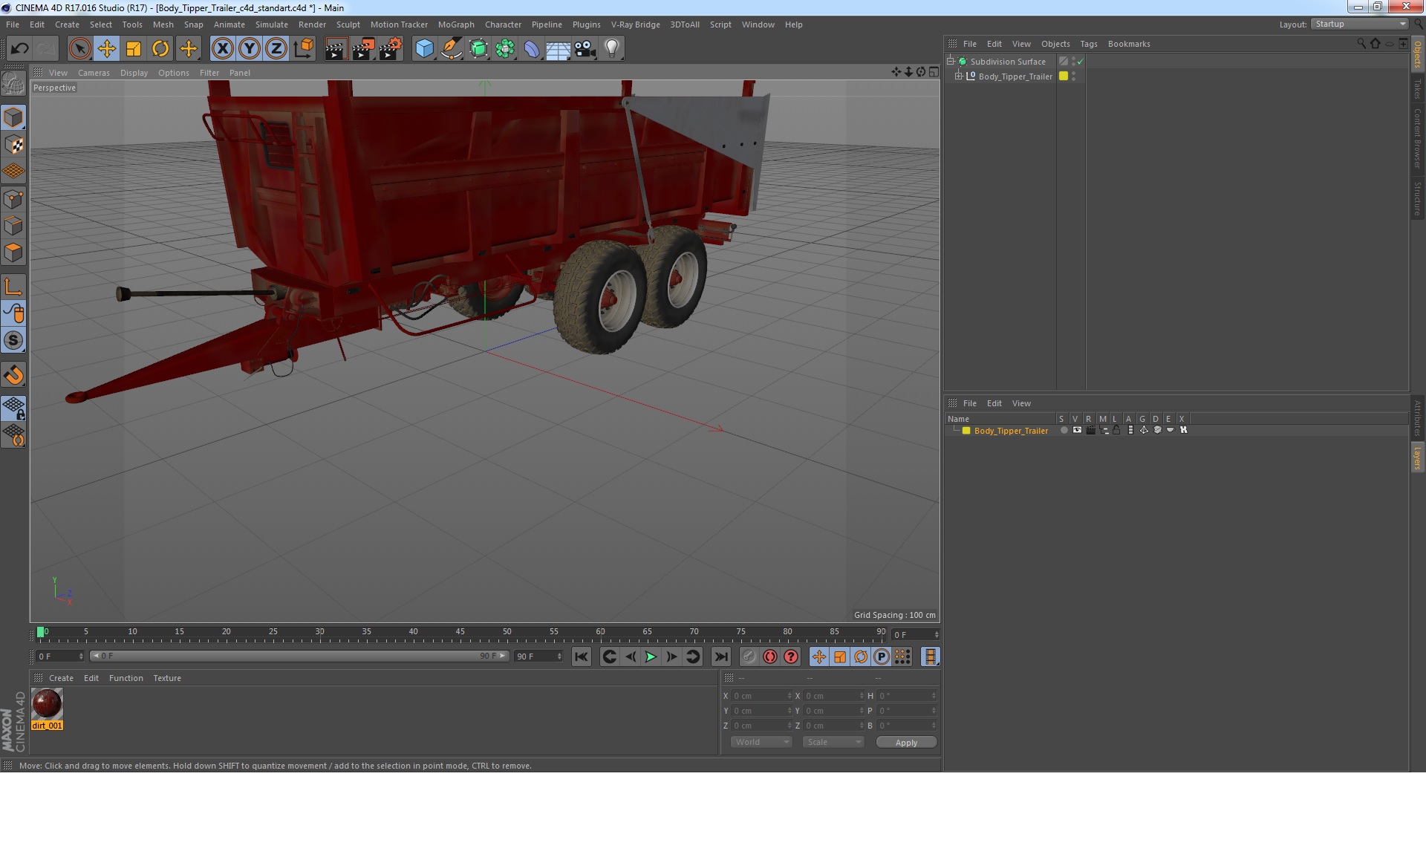Collapse Subdivision Surface tree node

[950, 61]
